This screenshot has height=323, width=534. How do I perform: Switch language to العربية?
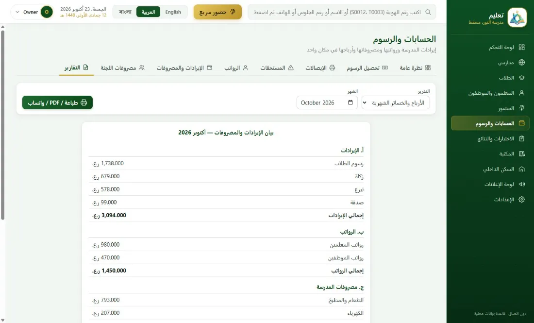pos(148,12)
